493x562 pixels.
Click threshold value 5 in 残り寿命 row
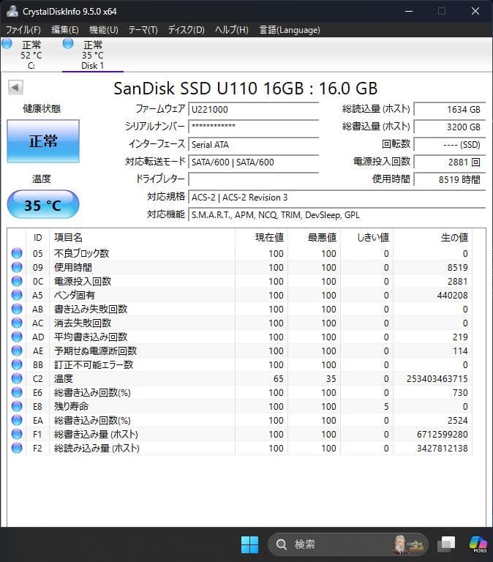tap(386, 406)
